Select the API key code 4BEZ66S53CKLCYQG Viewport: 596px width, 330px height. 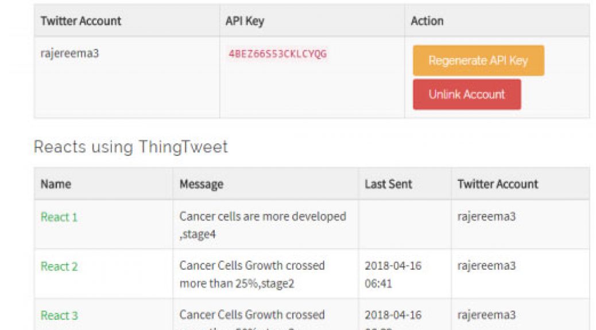pyautogui.click(x=277, y=54)
